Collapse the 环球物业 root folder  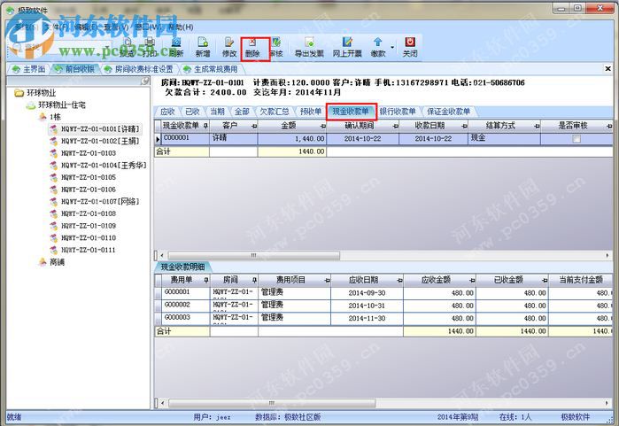tap(19, 93)
